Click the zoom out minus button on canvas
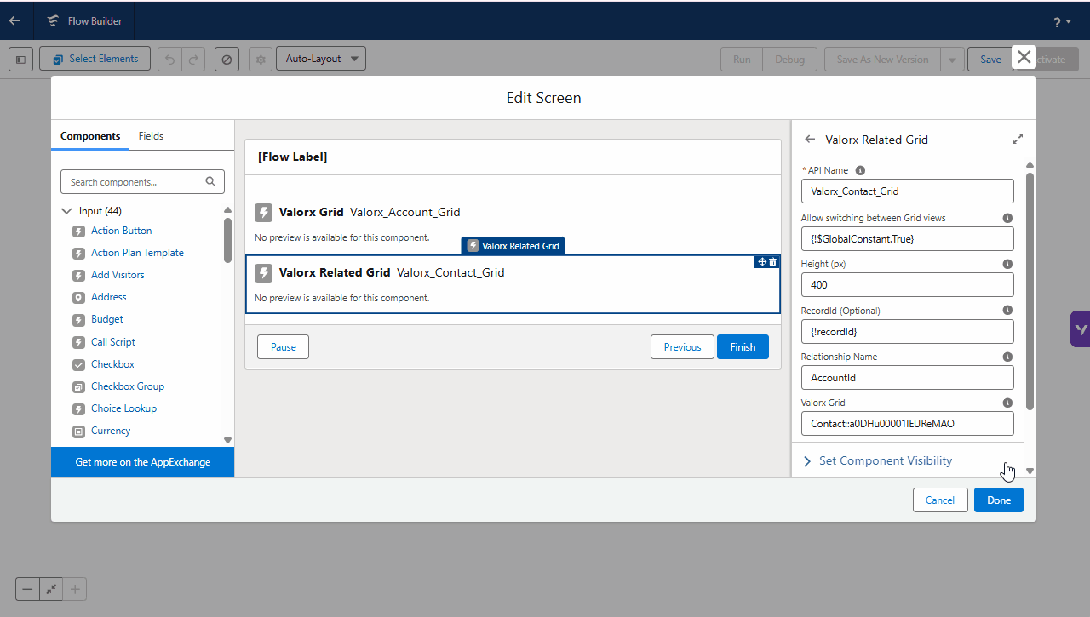This screenshot has width=1090, height=617. pos(28,589)
